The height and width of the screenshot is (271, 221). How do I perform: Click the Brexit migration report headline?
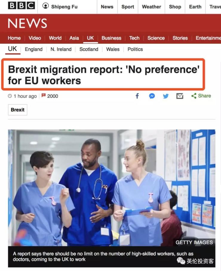tap(104, 75)
